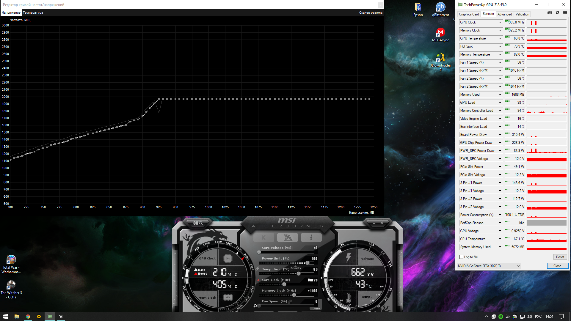Click the GPU-Z refresh icon
The height and width of the screenshot is (321, 571).
coord(558,12)
